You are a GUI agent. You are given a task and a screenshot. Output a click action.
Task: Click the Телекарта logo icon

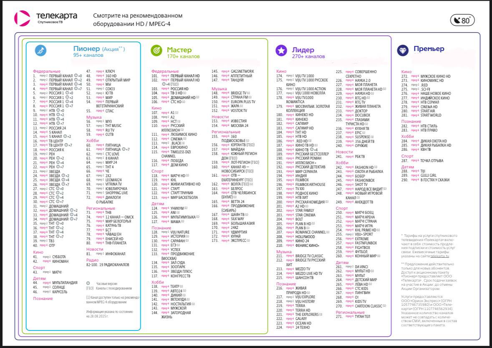point(22,18)
